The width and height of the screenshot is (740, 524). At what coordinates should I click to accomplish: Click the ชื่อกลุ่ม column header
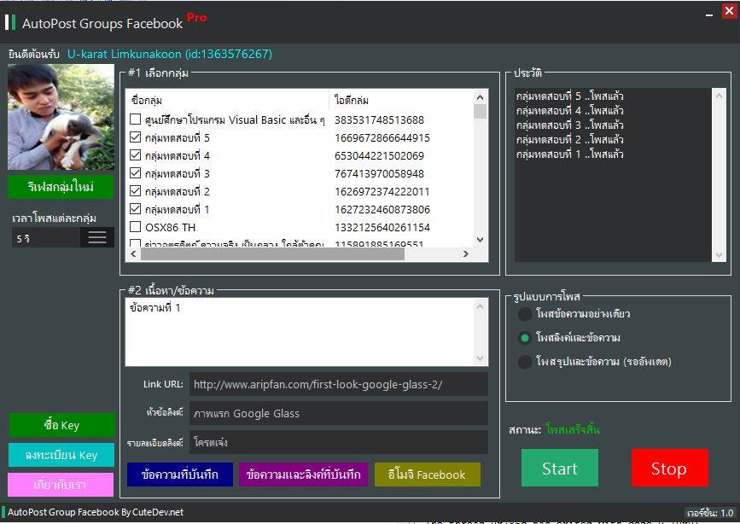pos(228,100)
